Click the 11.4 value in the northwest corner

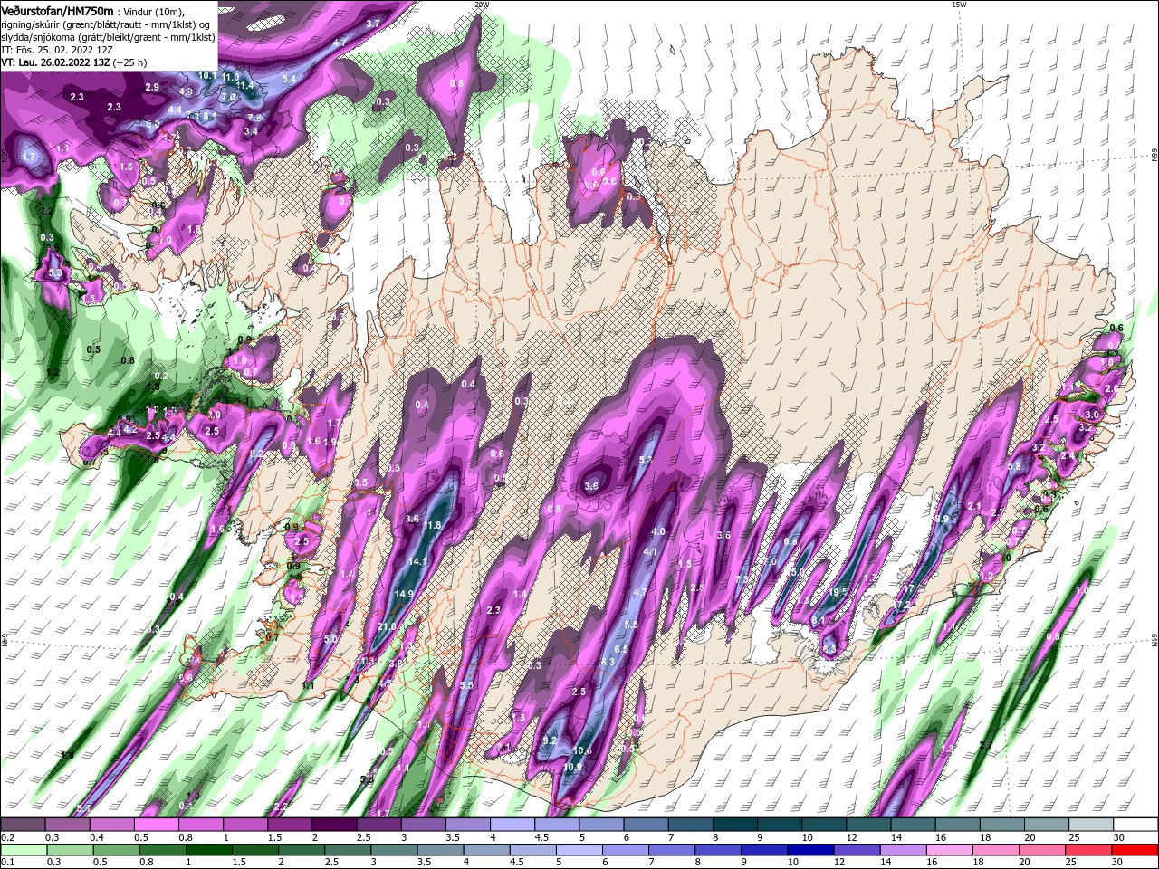point(244,85)
